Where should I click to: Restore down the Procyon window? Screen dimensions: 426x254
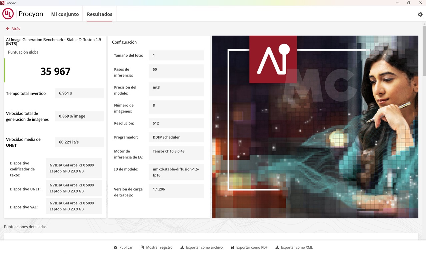(x=409, y=3)
